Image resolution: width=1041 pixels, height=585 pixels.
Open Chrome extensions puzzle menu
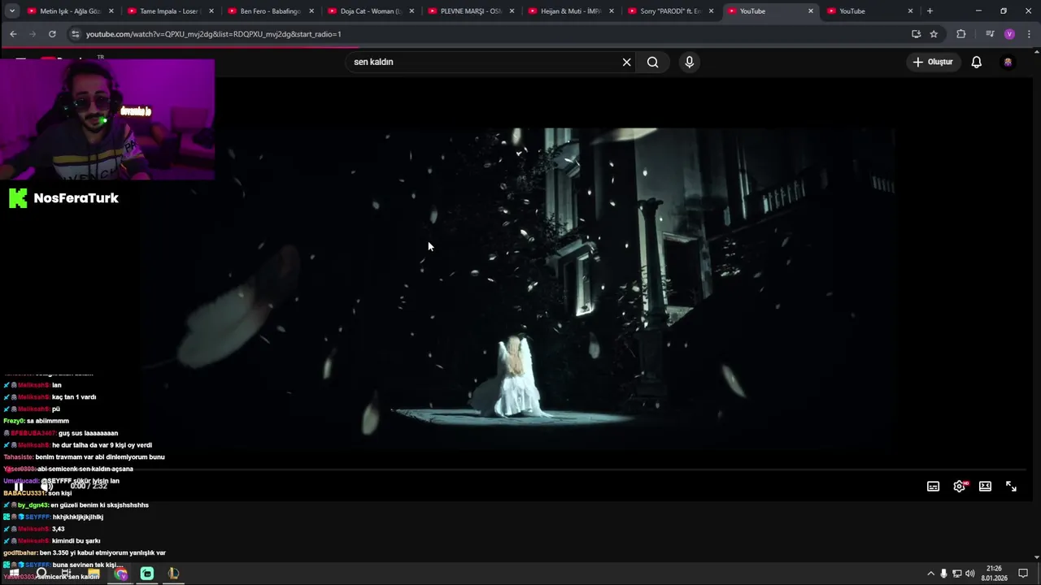(x=961, y=34)
